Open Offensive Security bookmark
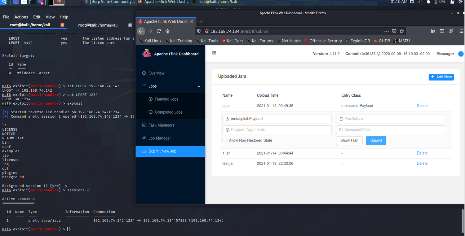Screen dimensions: 465x236 click(x=323, y=41)
